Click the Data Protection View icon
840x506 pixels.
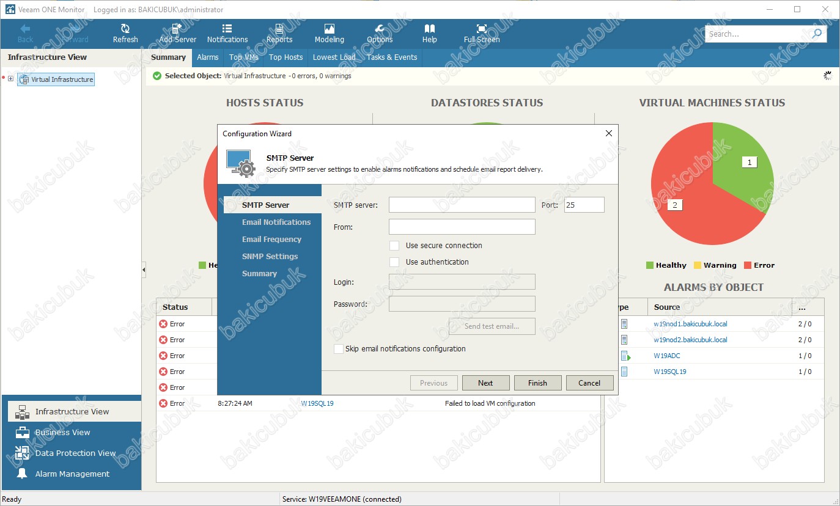[23, 453]
